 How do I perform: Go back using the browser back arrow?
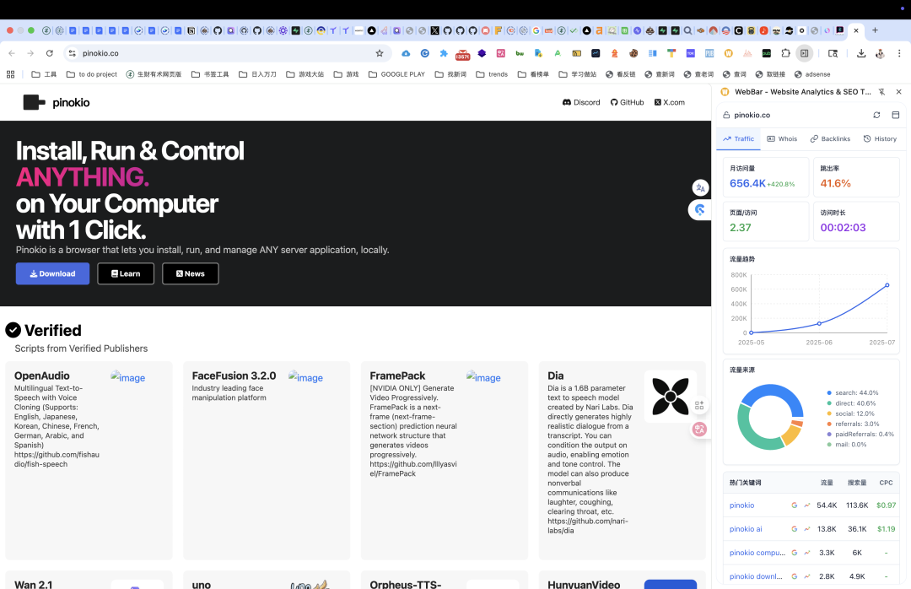12,53
